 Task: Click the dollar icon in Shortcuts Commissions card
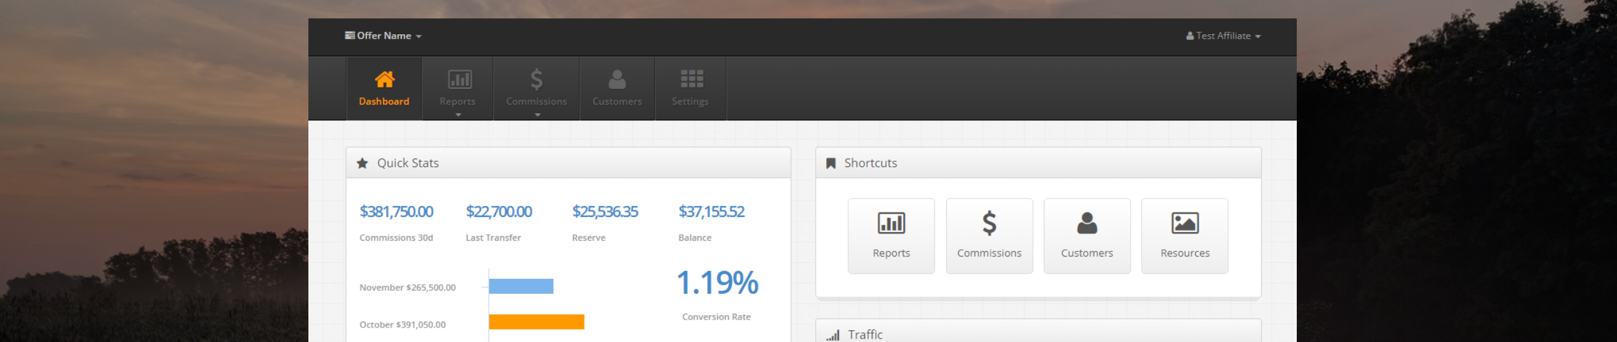989,223
